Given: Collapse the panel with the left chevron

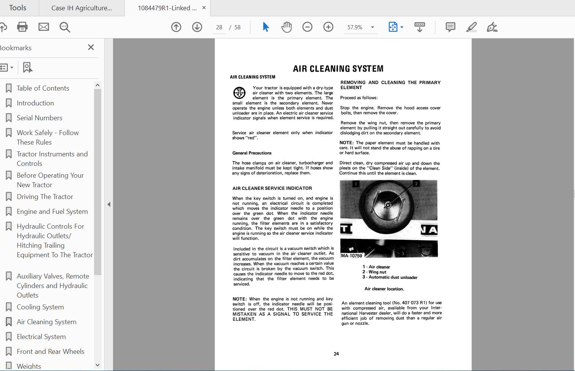Looking at the screenshot, I should point(109,204).
